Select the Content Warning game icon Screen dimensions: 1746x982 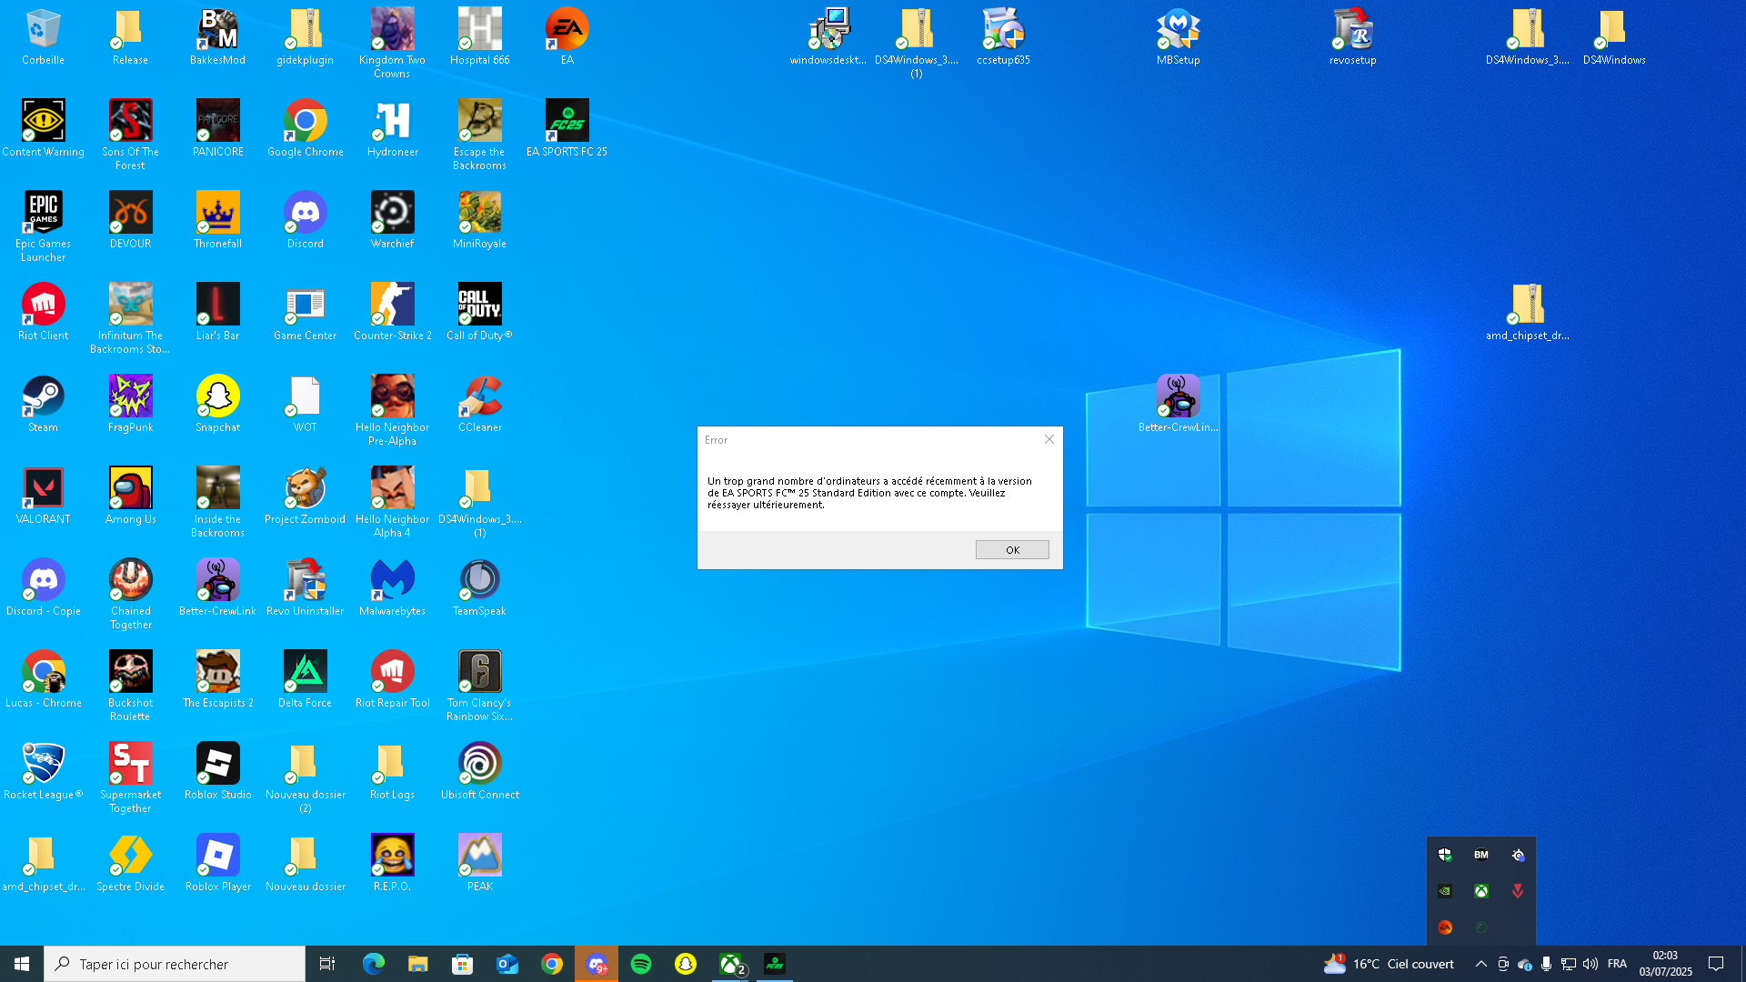(x=43, y=128)
